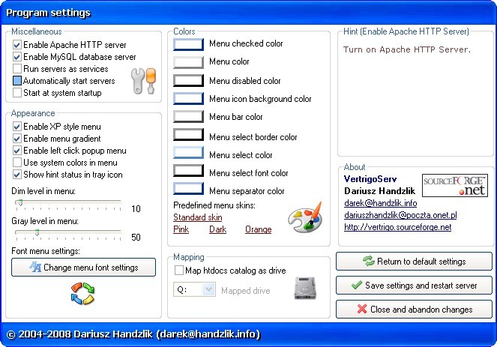Click the Menu checked color swatch
The width and height of the screenshot is (497, 347).
tap(188, 44)
